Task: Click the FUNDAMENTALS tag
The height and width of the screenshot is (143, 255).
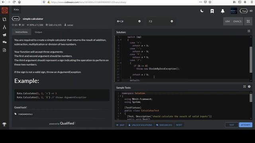Action: click(x=25, y=114)
